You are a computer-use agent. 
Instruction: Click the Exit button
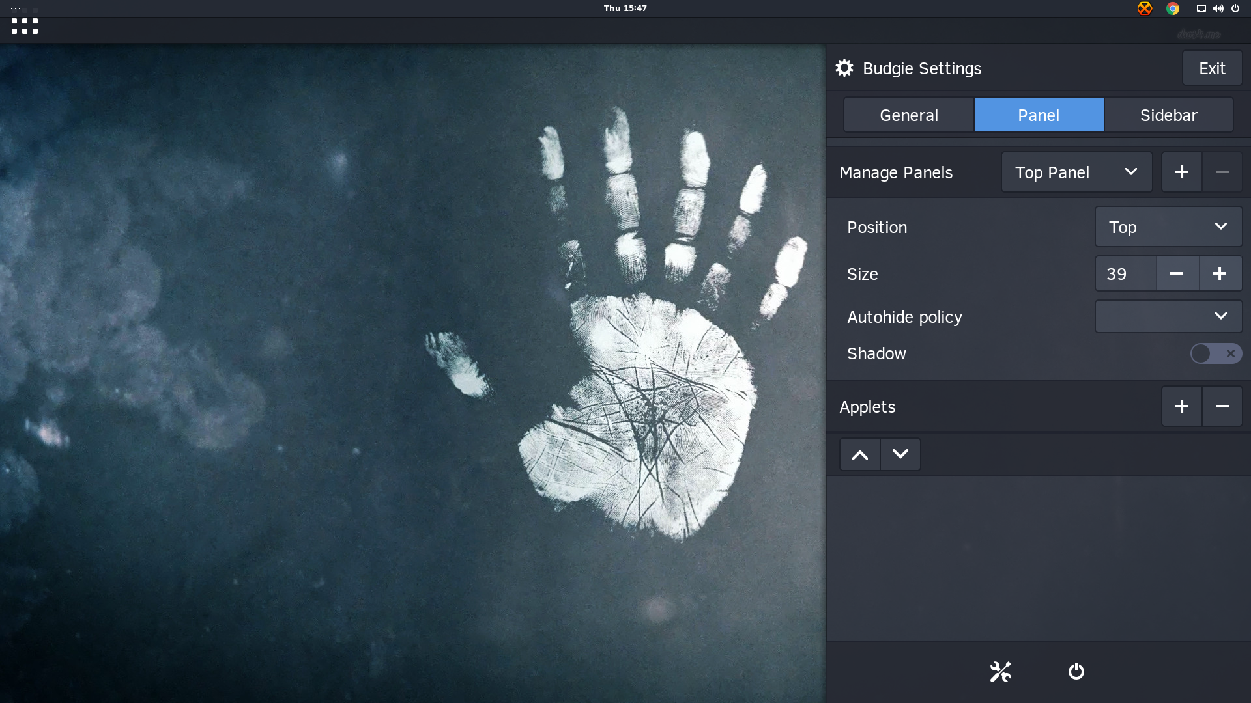point(1213,68)
